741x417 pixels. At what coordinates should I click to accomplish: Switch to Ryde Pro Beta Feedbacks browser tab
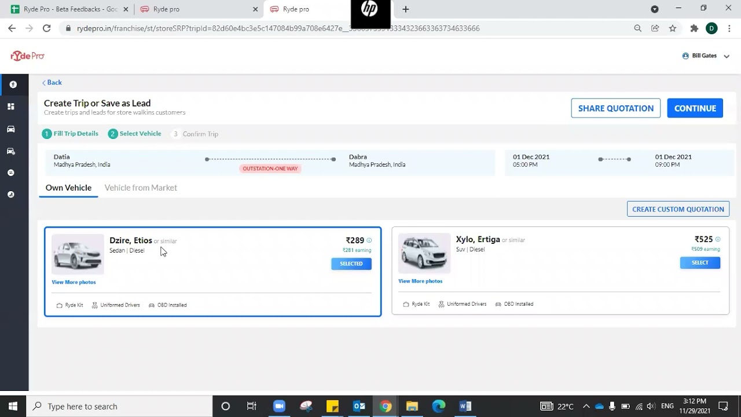click(68, 9)
